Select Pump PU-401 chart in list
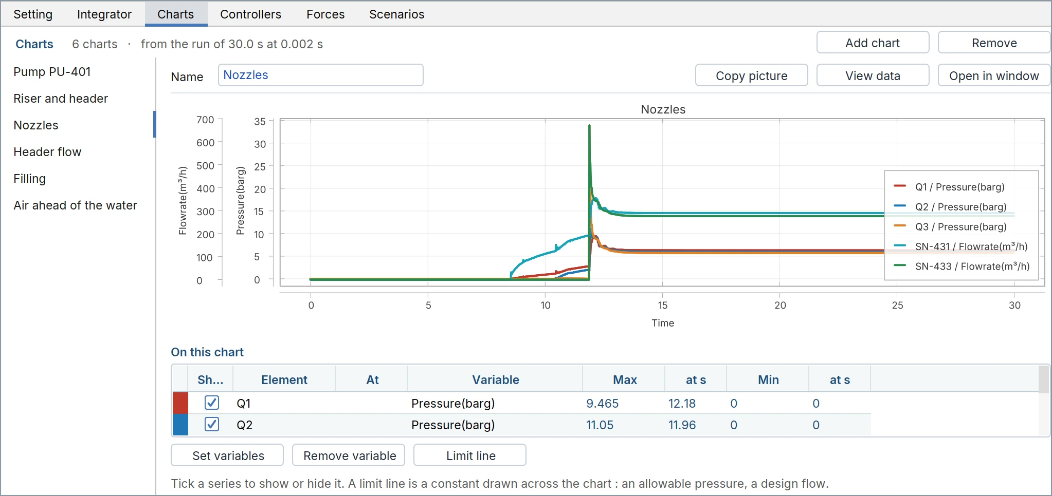Screen dimensions: 1052x496 [78, 72]
